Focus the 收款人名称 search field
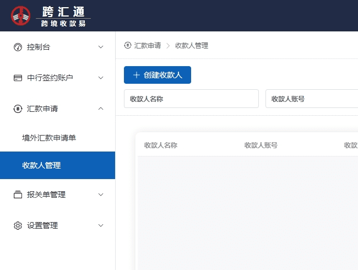Viewport: 358px width, 270px height. coord(191,99)
